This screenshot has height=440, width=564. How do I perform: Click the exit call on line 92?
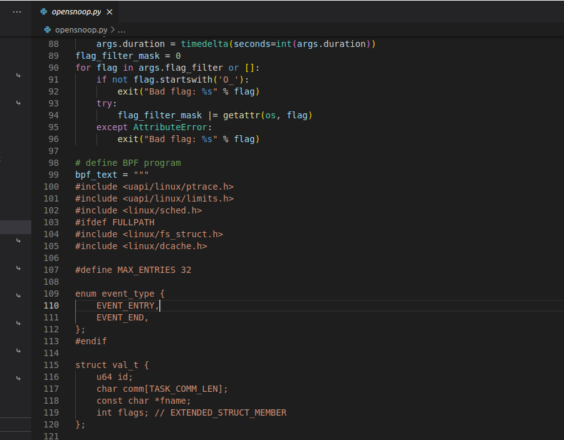tap(189, 91)
